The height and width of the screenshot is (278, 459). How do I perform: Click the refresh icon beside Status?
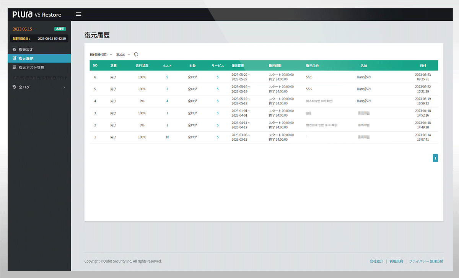tap(136, 54)
